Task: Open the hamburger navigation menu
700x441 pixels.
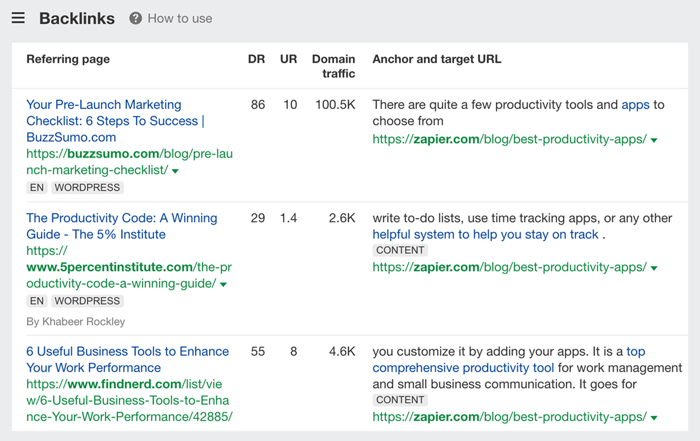Action: click(18, 17)
